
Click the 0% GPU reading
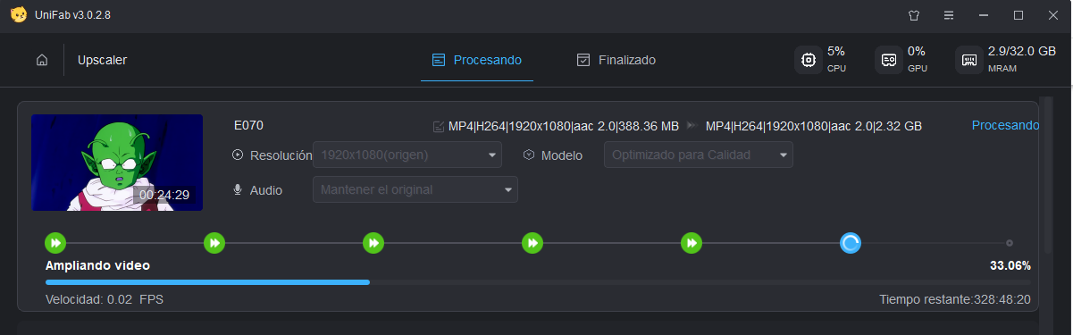click(x=917, y=52)
